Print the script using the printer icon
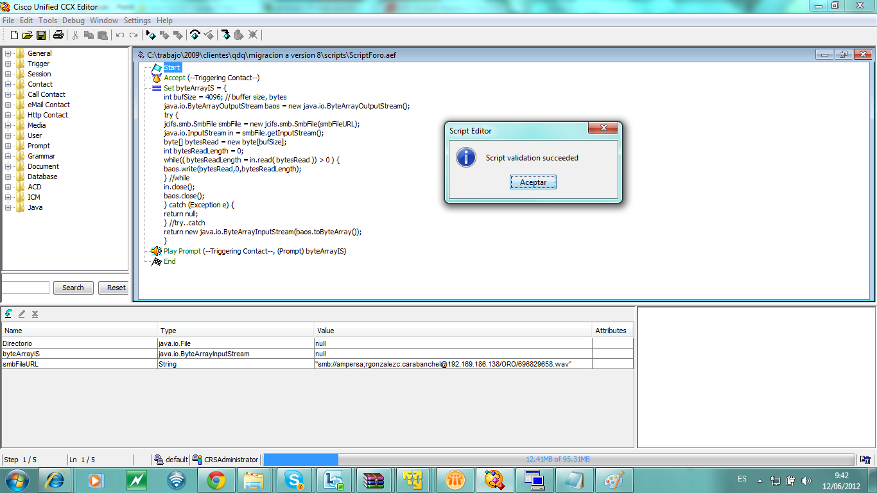Viewport: 877px width, 493px height. 58,35
